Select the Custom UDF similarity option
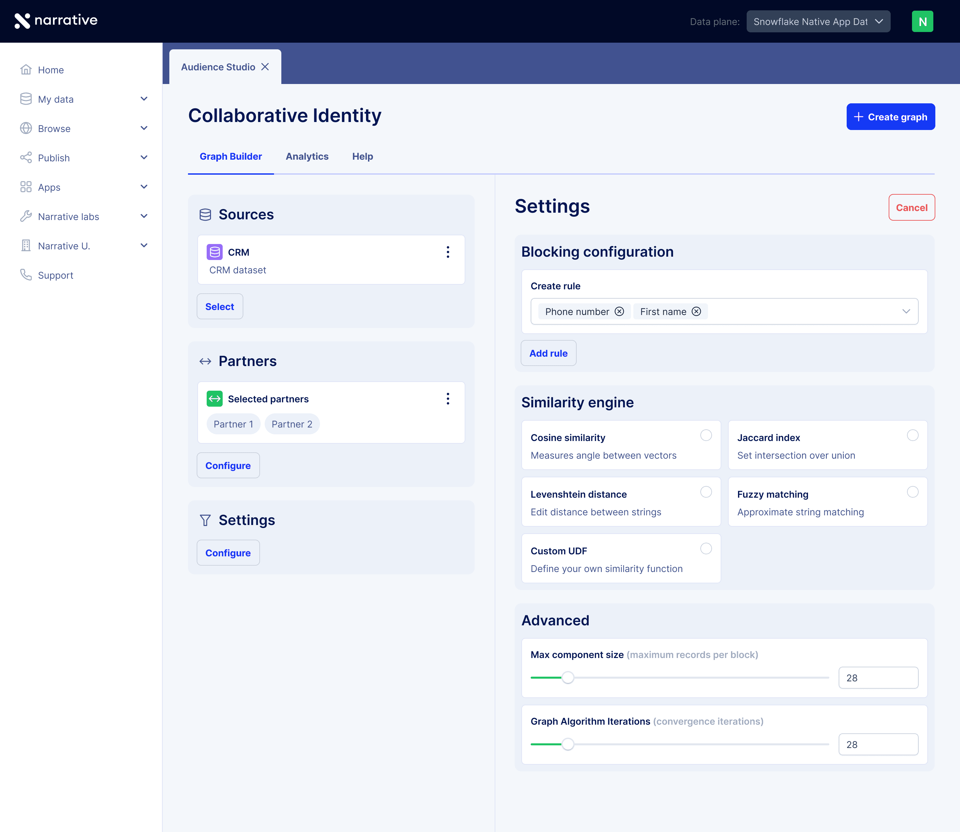The image size is (960, 832). point(706,549)
